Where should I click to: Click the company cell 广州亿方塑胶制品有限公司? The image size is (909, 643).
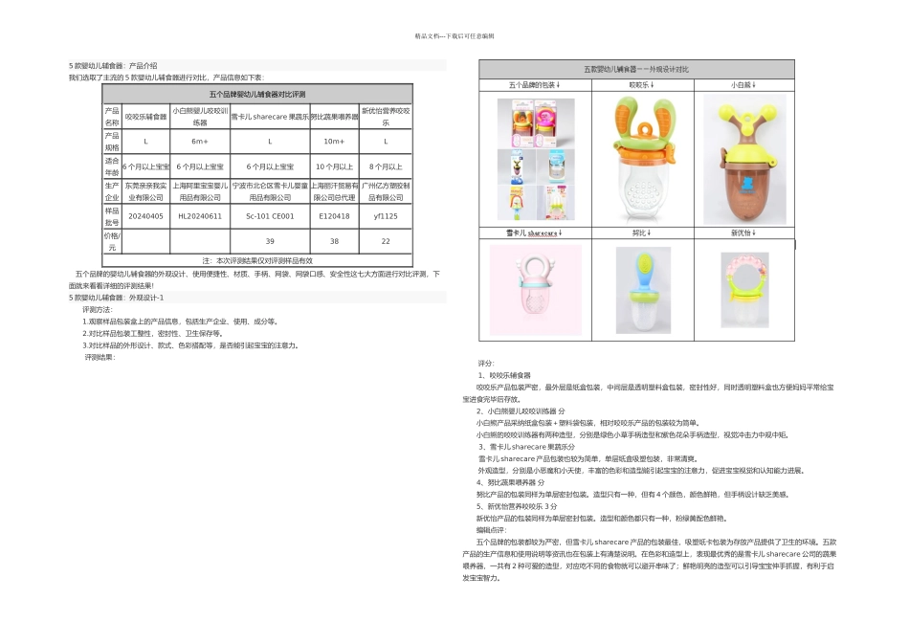point(386,191)
